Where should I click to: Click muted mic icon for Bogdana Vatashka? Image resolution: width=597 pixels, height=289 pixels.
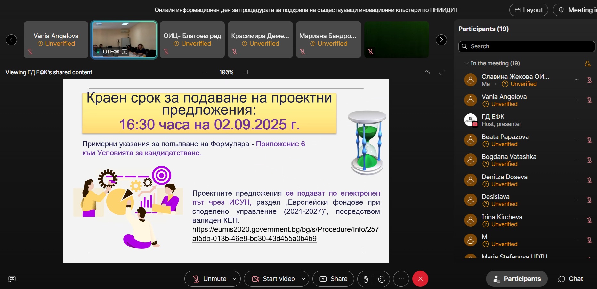pos(589,160)
